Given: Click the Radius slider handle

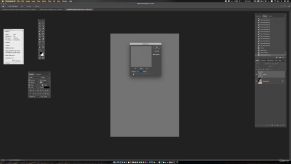Looking at the screenshot, I should (x=133, y=75).
